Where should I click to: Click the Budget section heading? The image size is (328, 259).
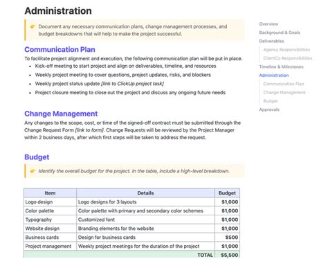pos(37,157)
